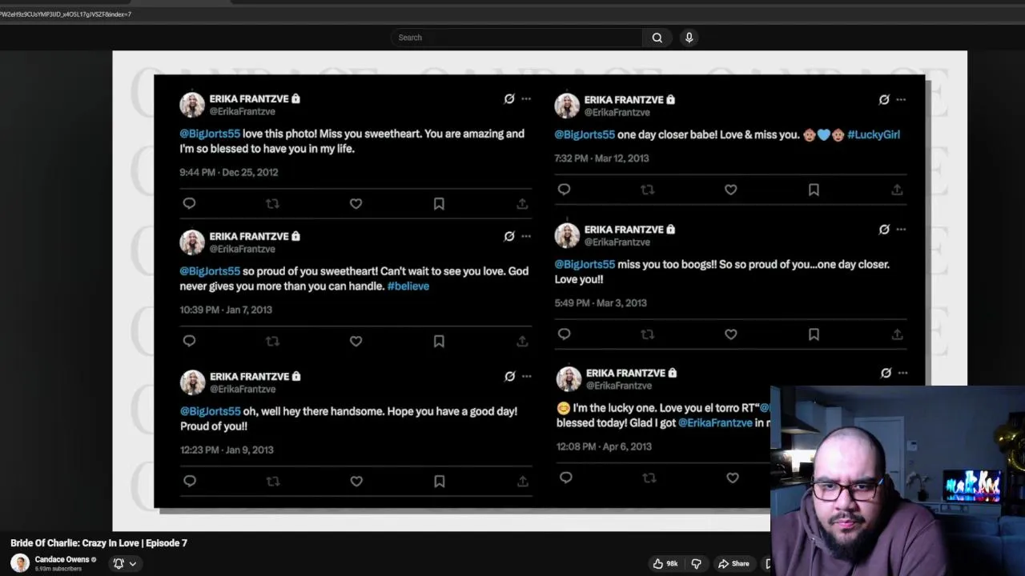Retweet the Mar 12, 2013 tweet
This screenshot has width=1025, height=576.
(x=647, y=190)
